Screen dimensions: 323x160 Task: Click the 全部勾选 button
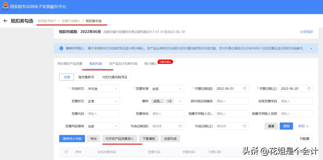pos(170,138)
